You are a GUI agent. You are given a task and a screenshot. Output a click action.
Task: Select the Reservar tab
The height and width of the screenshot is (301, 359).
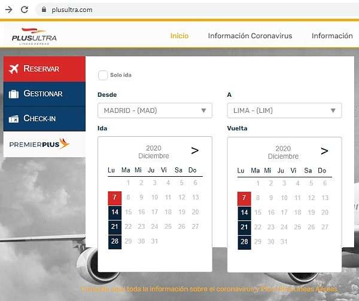[x=44, y=69]
